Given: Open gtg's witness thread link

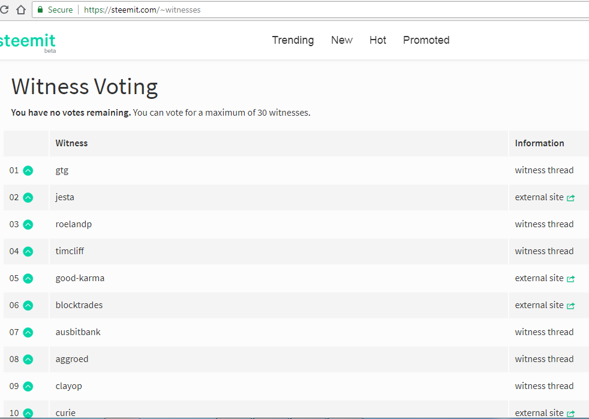Looking at the screenshot, I should pos(544,170).
